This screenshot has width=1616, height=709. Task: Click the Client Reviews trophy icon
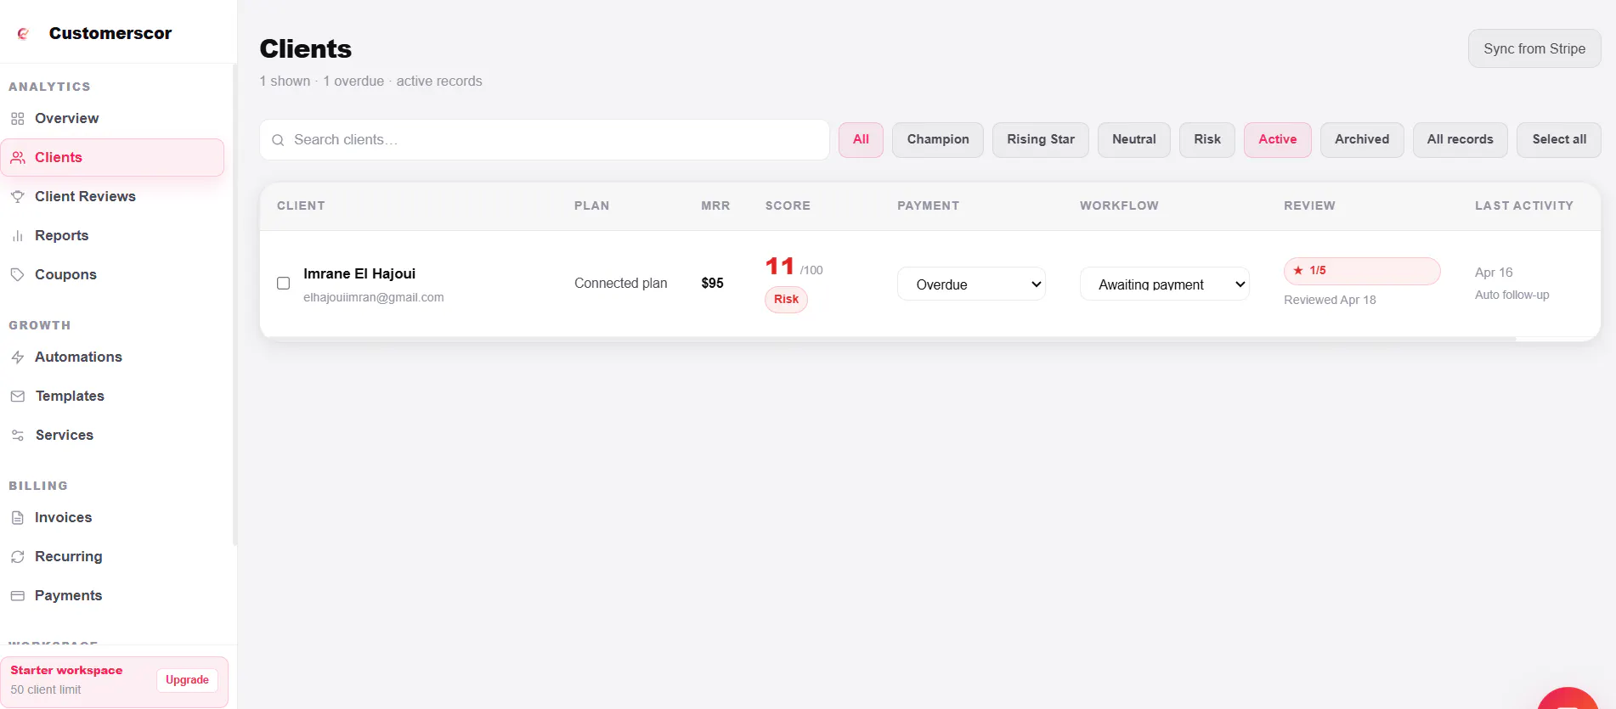point(17,197)
